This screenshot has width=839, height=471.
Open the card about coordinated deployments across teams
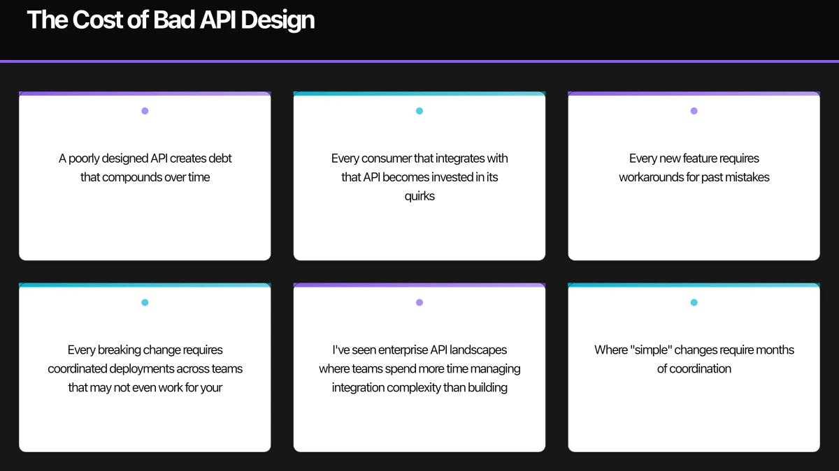145,368
